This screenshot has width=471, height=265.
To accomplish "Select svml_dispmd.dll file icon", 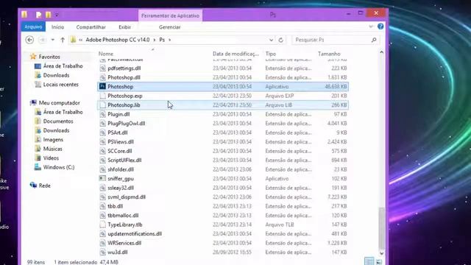I will tap(102, 197).
